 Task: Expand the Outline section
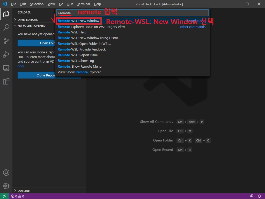(23, 191)
